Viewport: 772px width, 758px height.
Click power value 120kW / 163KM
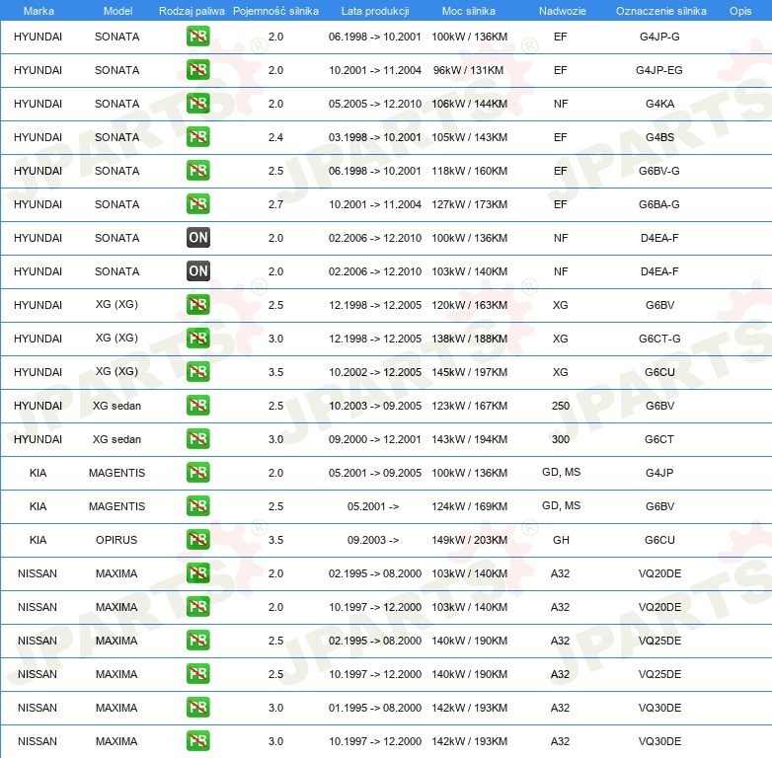click(469, 305)
